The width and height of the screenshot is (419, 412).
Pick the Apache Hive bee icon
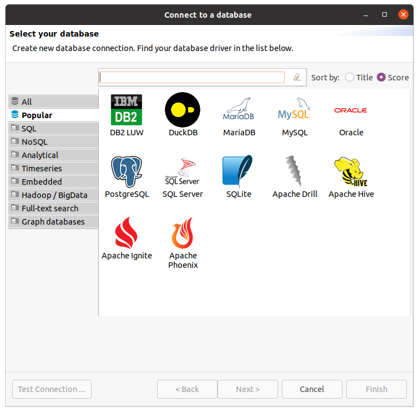point(351,171)
